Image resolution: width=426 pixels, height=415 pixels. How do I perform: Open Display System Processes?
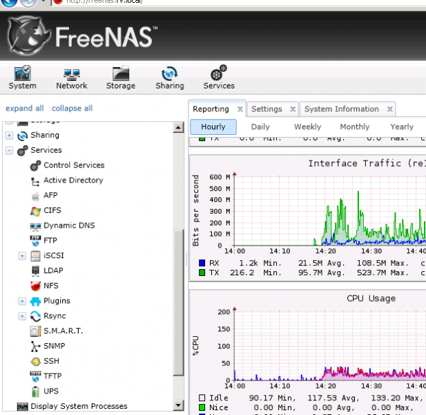79,406
